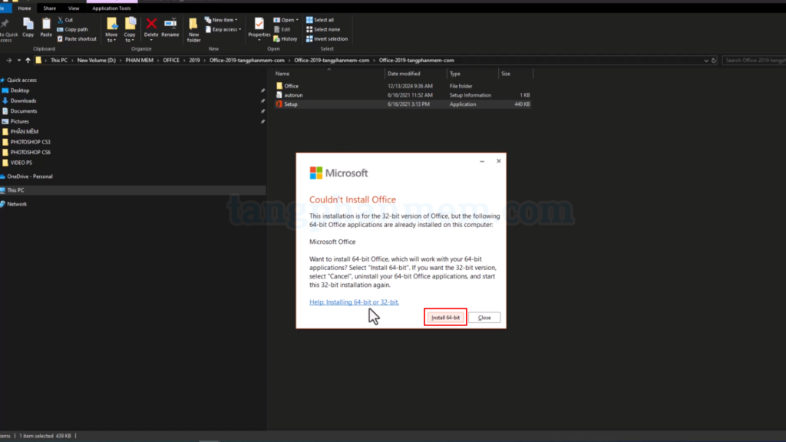Click the History button in Open group
This screenshot has width=786, height=442.
point(286,38)
